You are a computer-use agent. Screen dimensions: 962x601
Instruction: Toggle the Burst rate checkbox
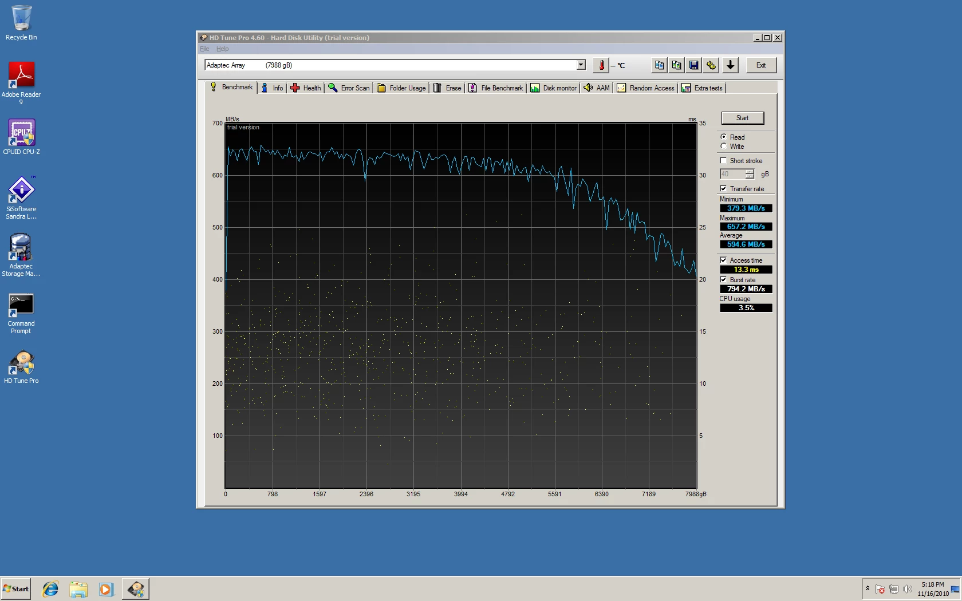[723, 280]
